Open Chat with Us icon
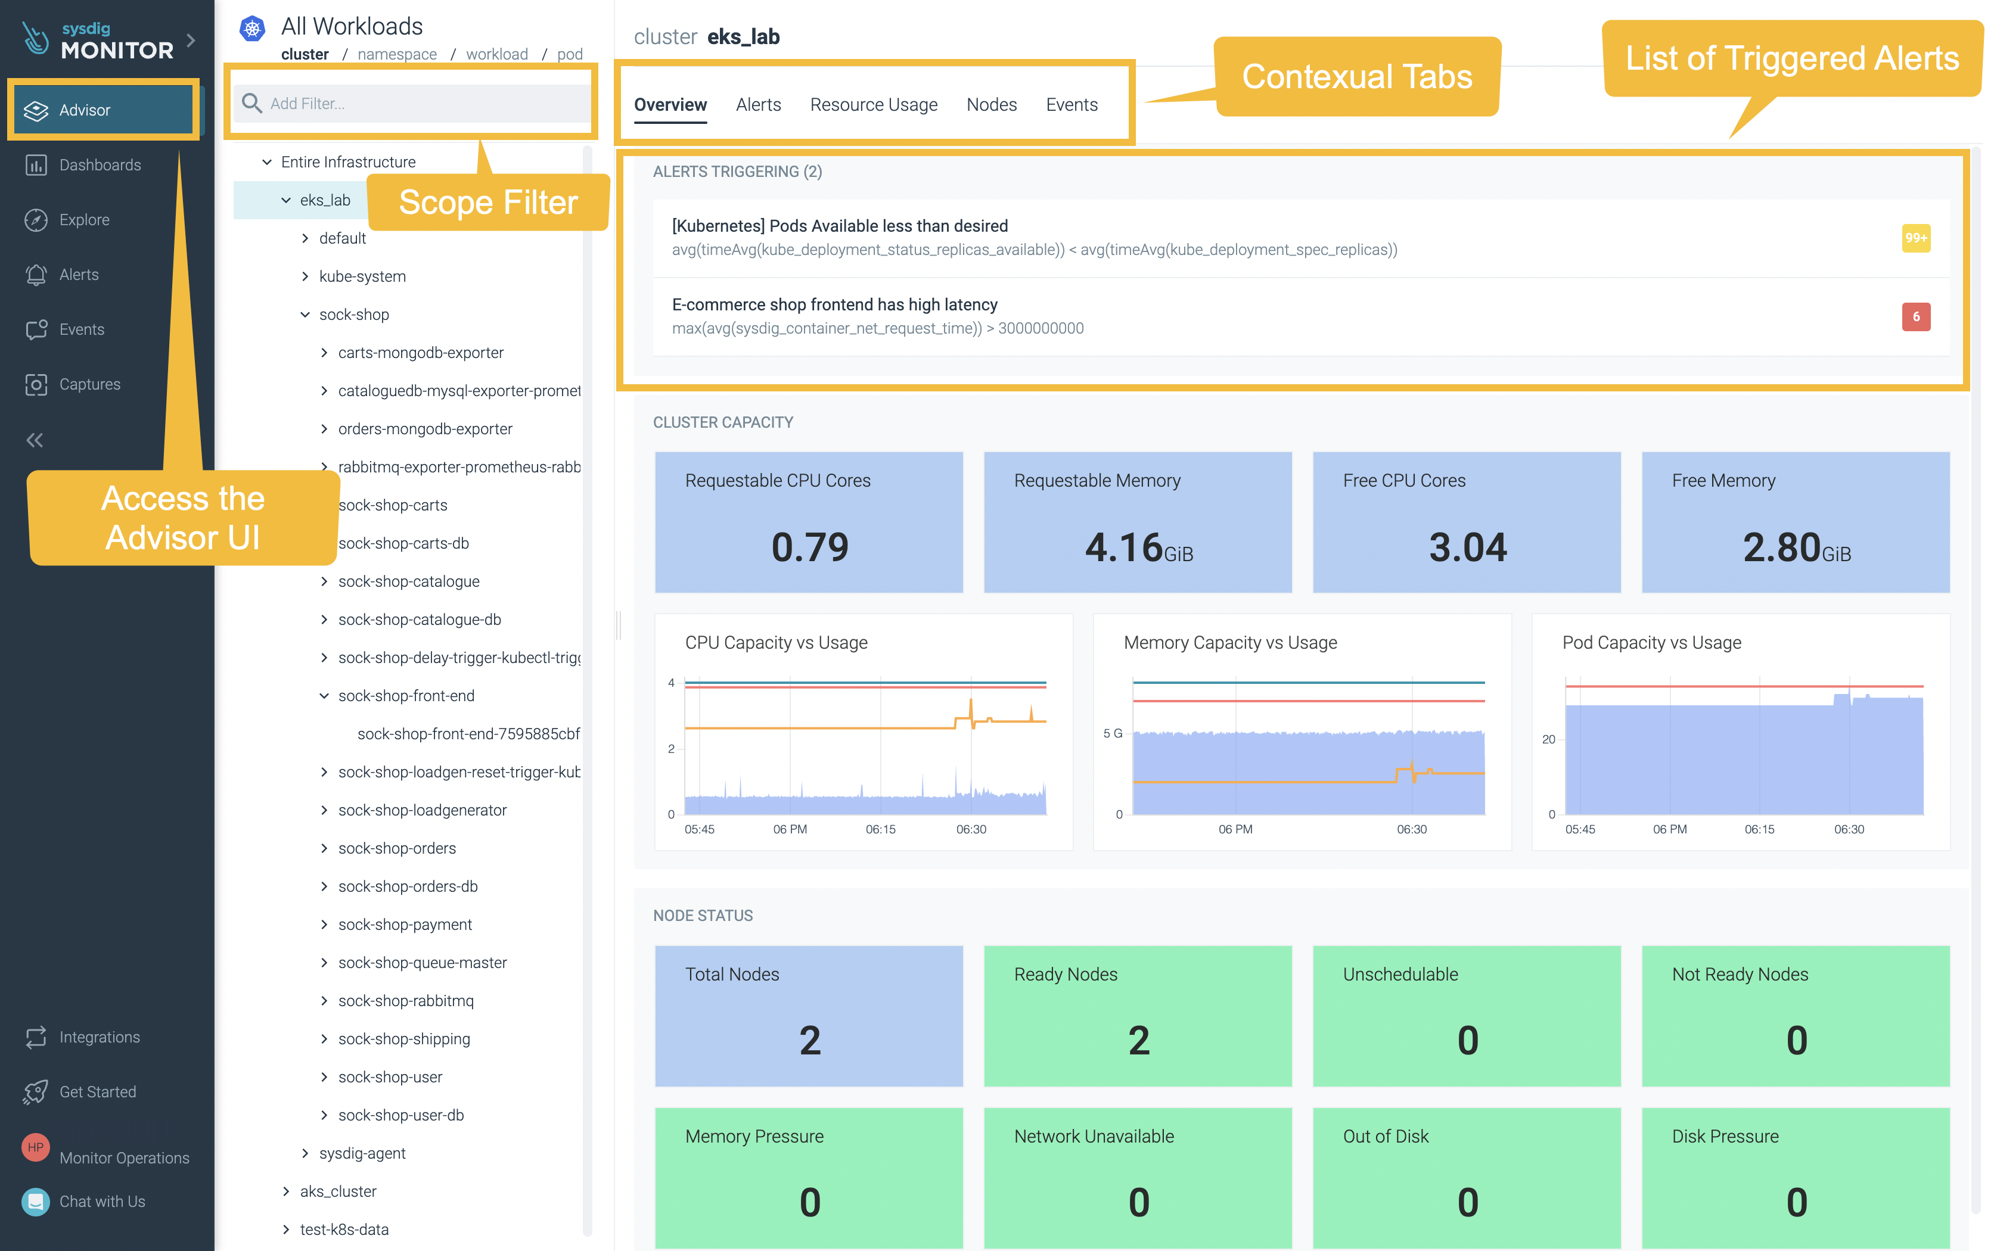Image resolution: width=1997 pixels, height=1251 pixels. [x=36, y=1202]
